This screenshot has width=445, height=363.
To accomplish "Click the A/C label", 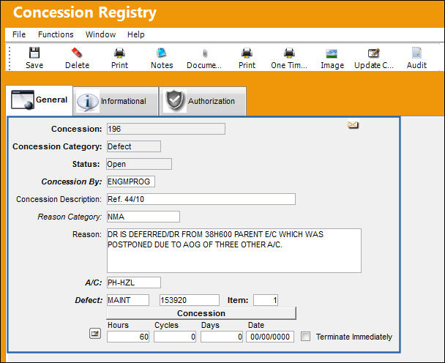I will [94, 282].
